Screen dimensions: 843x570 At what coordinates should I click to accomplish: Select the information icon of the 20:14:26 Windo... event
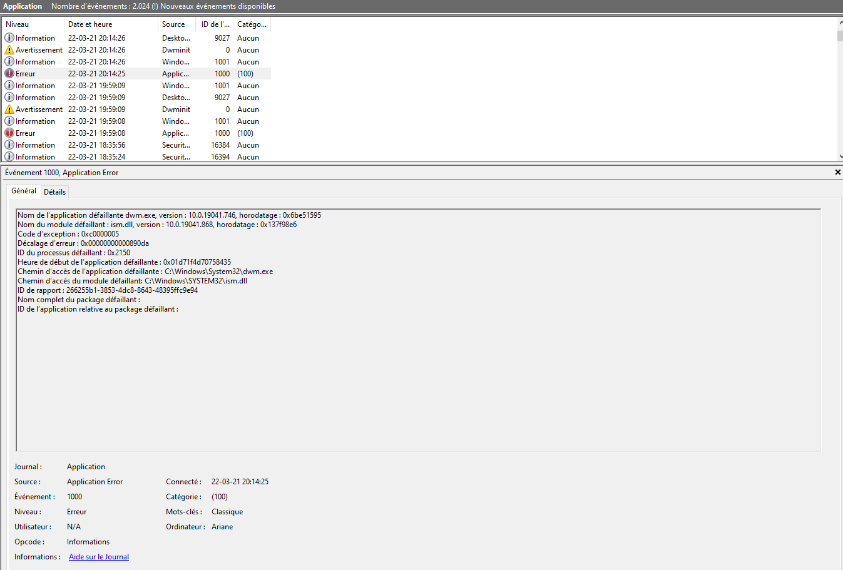coord(9,62)
